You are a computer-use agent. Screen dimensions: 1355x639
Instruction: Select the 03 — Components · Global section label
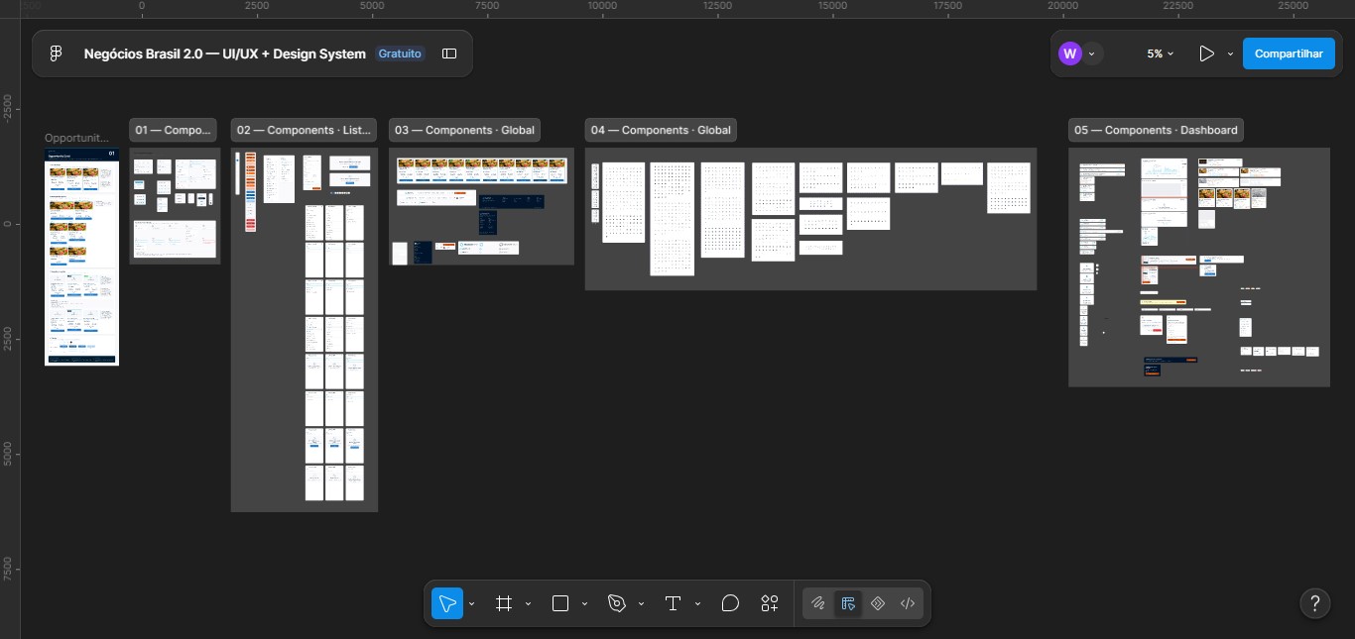point(464,130)
